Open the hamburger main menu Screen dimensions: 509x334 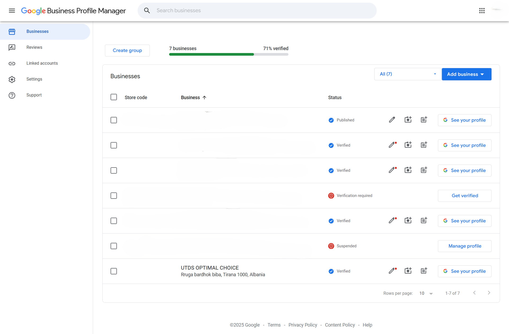coord(12,11)
